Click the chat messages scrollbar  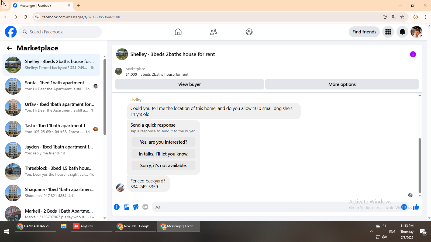(x=420, y=165)
